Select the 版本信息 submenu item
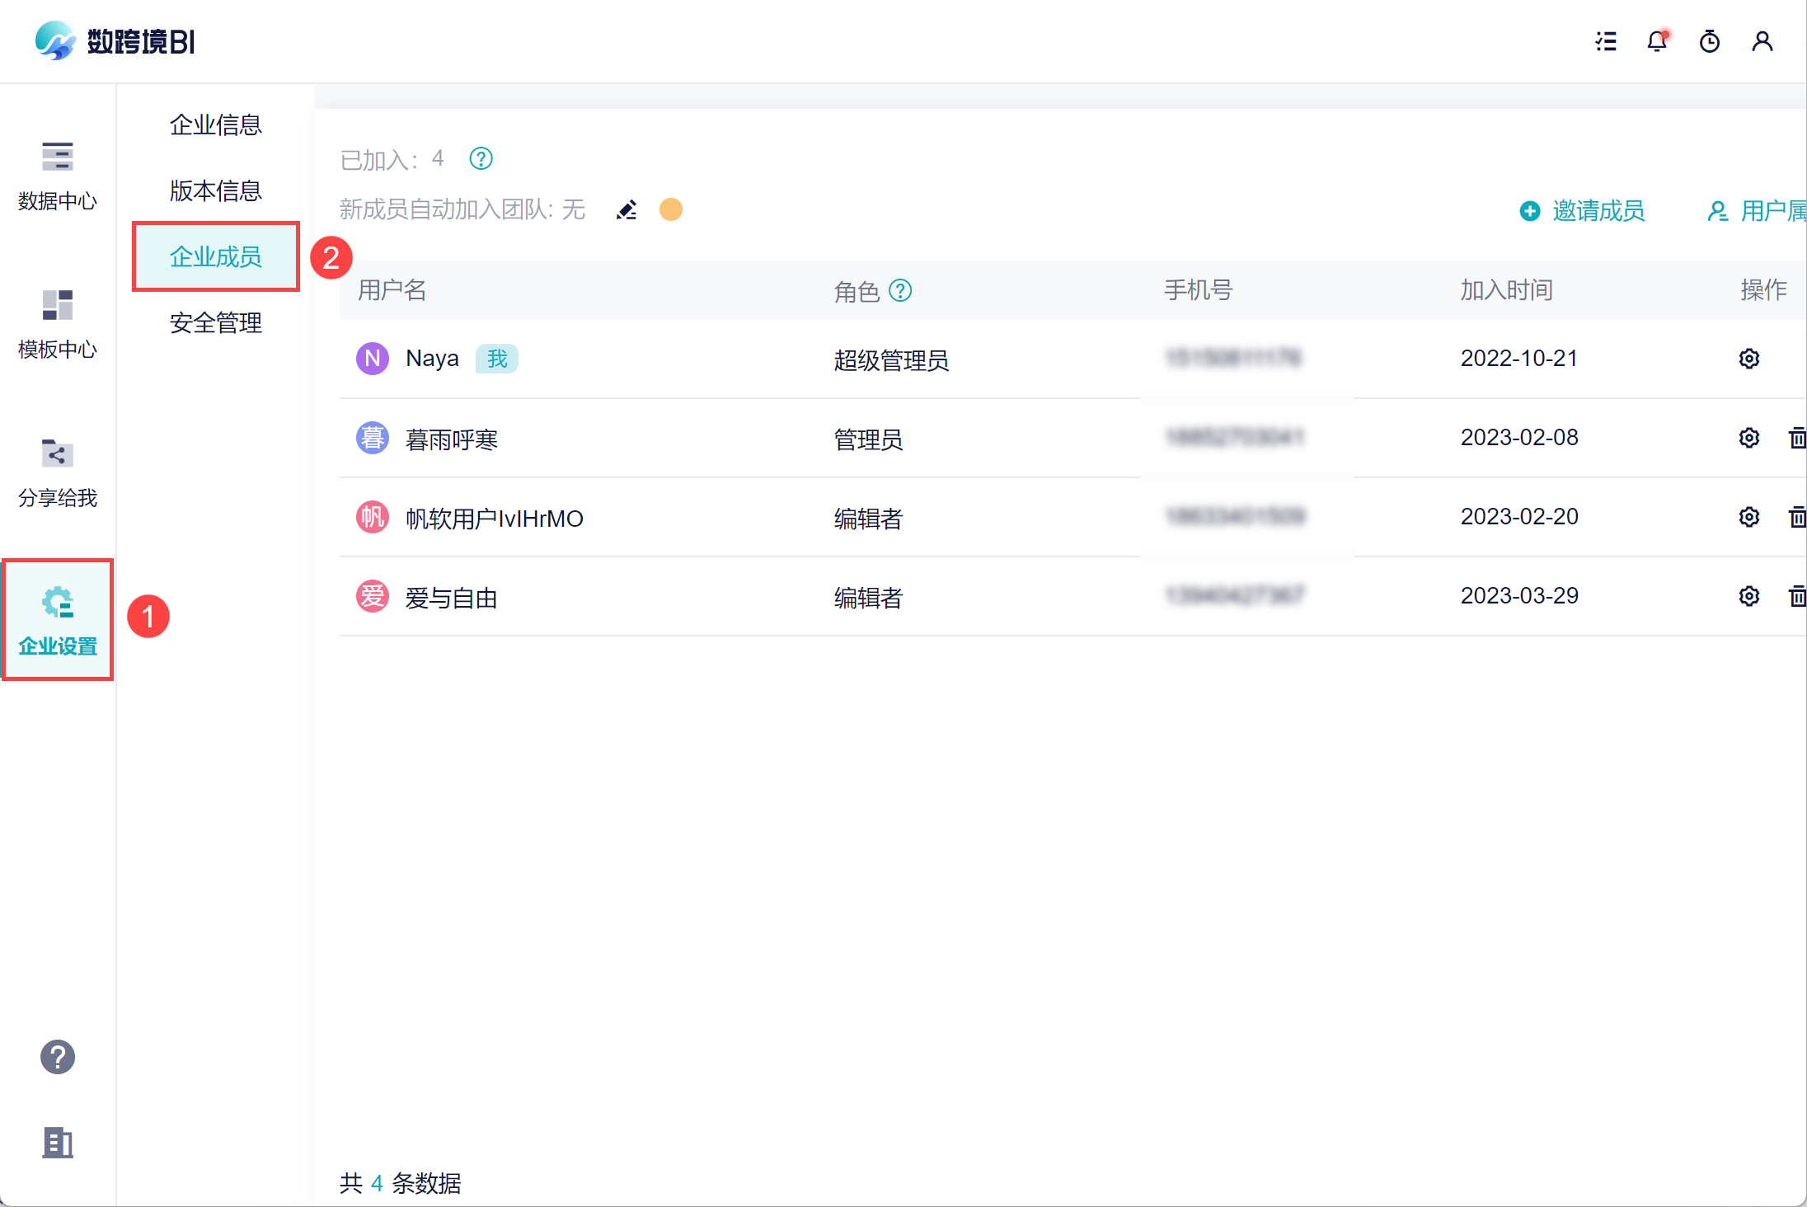 coord(215,190)
